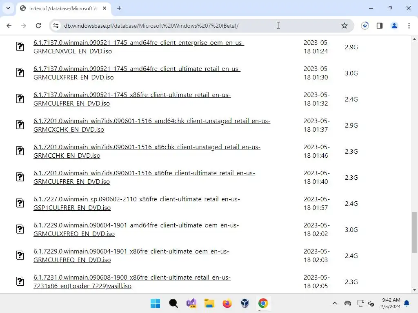Click the browser forward arrow
418x313 pixels.
click(x=23, y=26)
